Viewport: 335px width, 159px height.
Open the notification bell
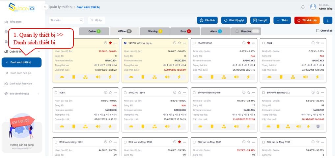[x=303, y=7]
